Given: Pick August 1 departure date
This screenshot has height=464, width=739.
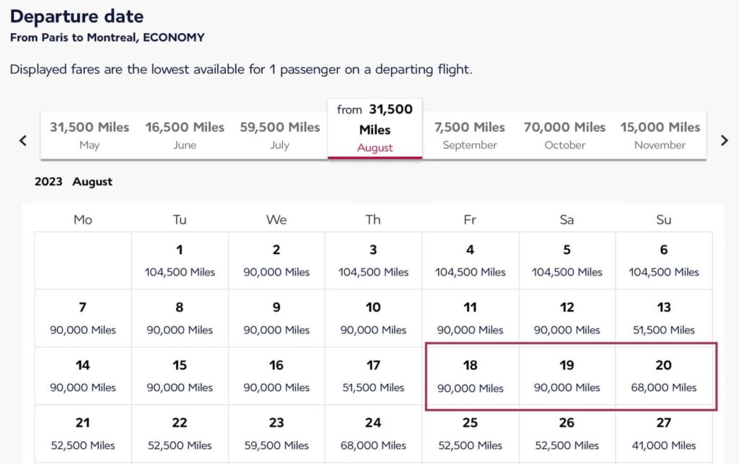Looking at the screenshot, I should click(x=180, y=261).
